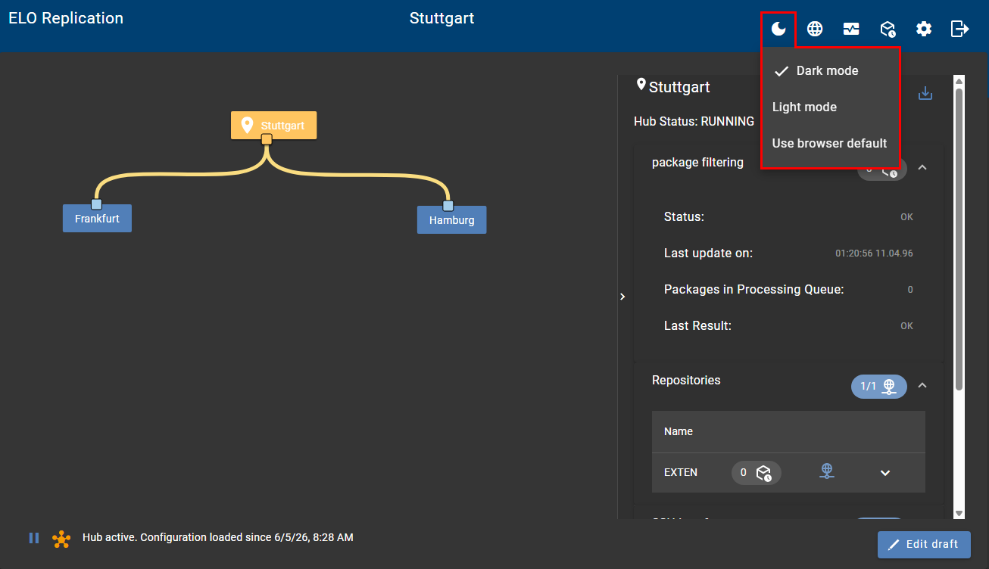Image resolution: width=989 pixels, height=569 pixels.
Task: Click the package filtering section title
Action: (x=697, y=162)
